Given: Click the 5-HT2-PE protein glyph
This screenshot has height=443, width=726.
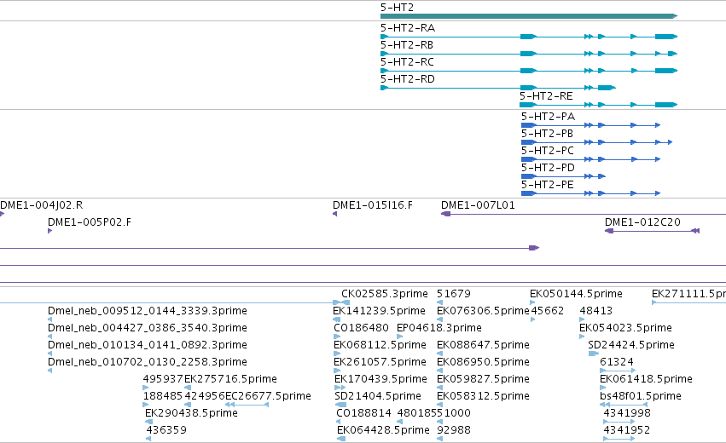Looking at the screenshot, I should click(x=590, y=193).
